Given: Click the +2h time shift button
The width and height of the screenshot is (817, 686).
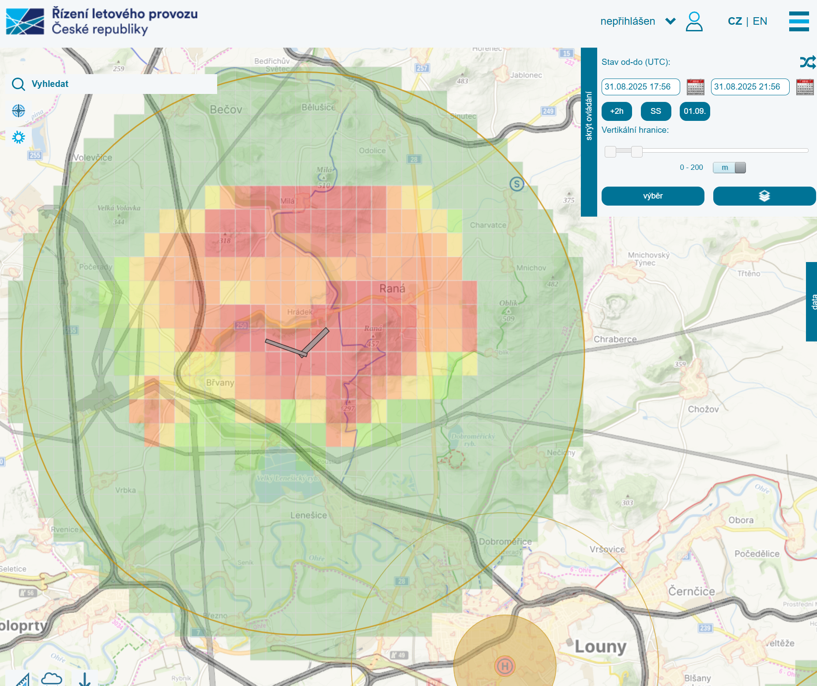Looking at the screenshot, I should [x=617, y=111].
